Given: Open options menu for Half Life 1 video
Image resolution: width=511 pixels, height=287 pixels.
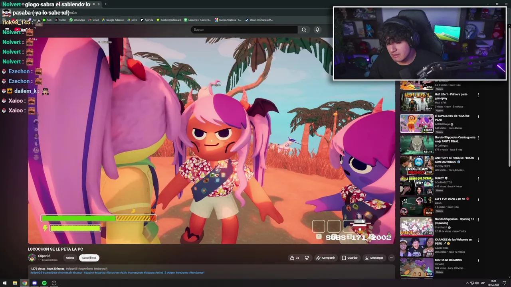Looking at the screenshot, I should 478,95.
